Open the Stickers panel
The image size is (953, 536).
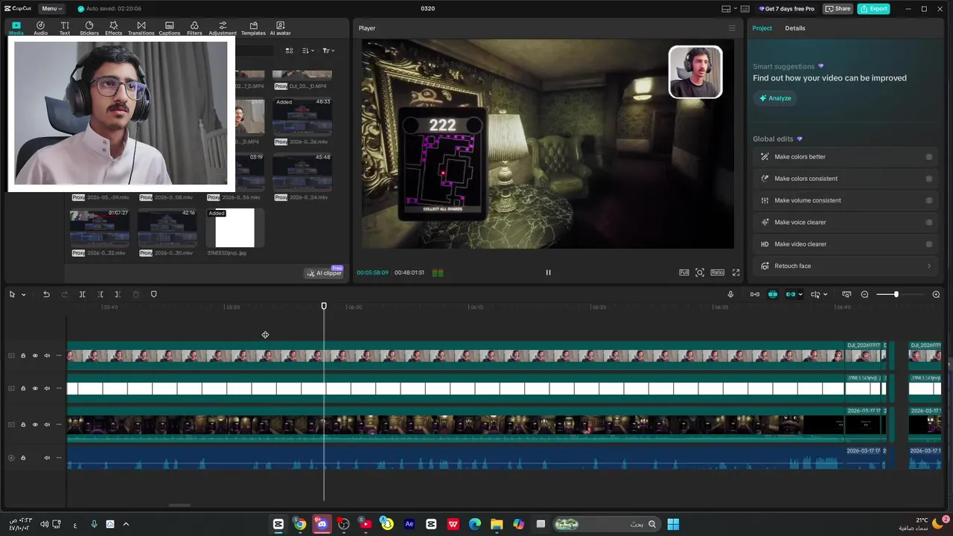[89, 28]
